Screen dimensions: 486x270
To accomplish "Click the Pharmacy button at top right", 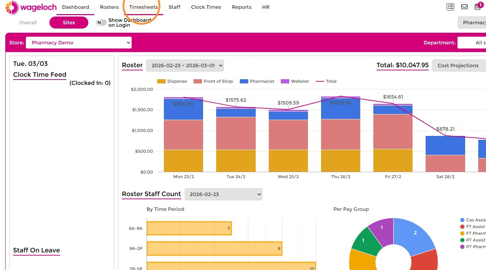I will pos(472,23).
